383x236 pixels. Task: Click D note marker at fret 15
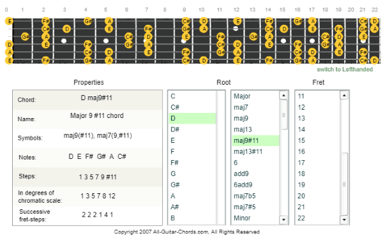click(x=283, y=29)
